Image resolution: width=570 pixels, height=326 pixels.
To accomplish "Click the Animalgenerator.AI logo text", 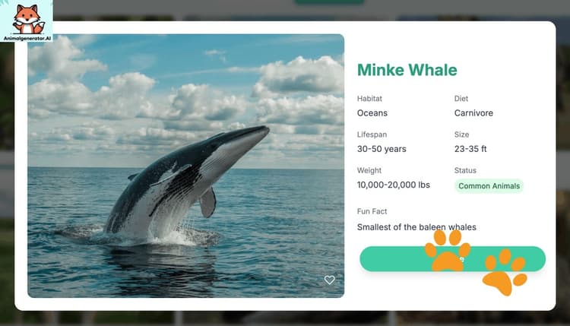I will click(27, 38).
